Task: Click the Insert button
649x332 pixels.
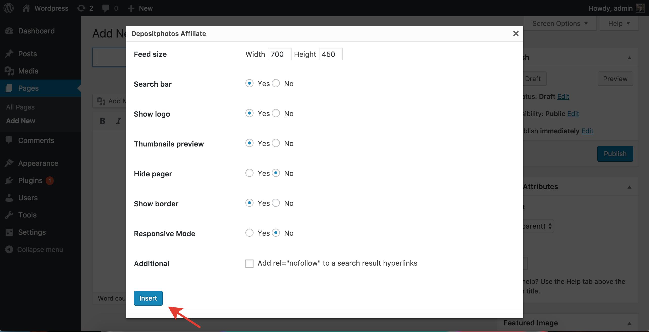Action: pyautogui.click(x=148, y=298)
